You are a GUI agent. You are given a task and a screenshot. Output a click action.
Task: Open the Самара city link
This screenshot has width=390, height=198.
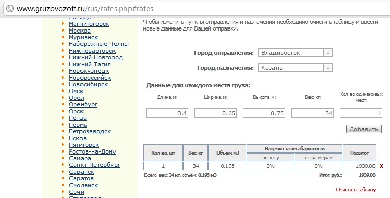pos(80,159)
